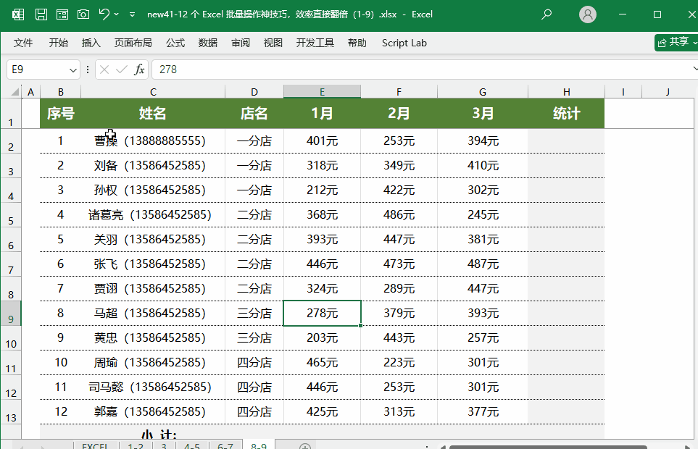
Task: Select column E header
Action: pos(322,92)
